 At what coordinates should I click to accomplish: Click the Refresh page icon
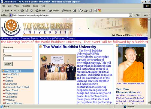coord(27,11)
